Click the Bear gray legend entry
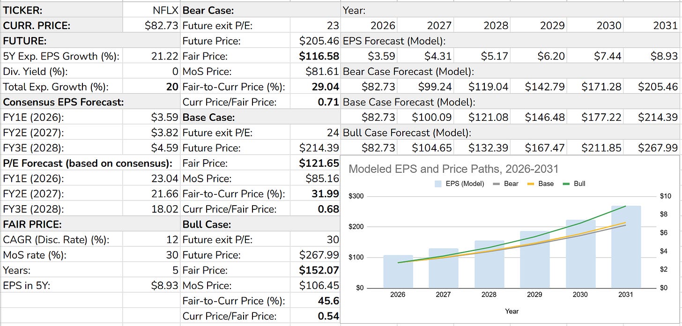682x326 pixels. tap(506, 184)
